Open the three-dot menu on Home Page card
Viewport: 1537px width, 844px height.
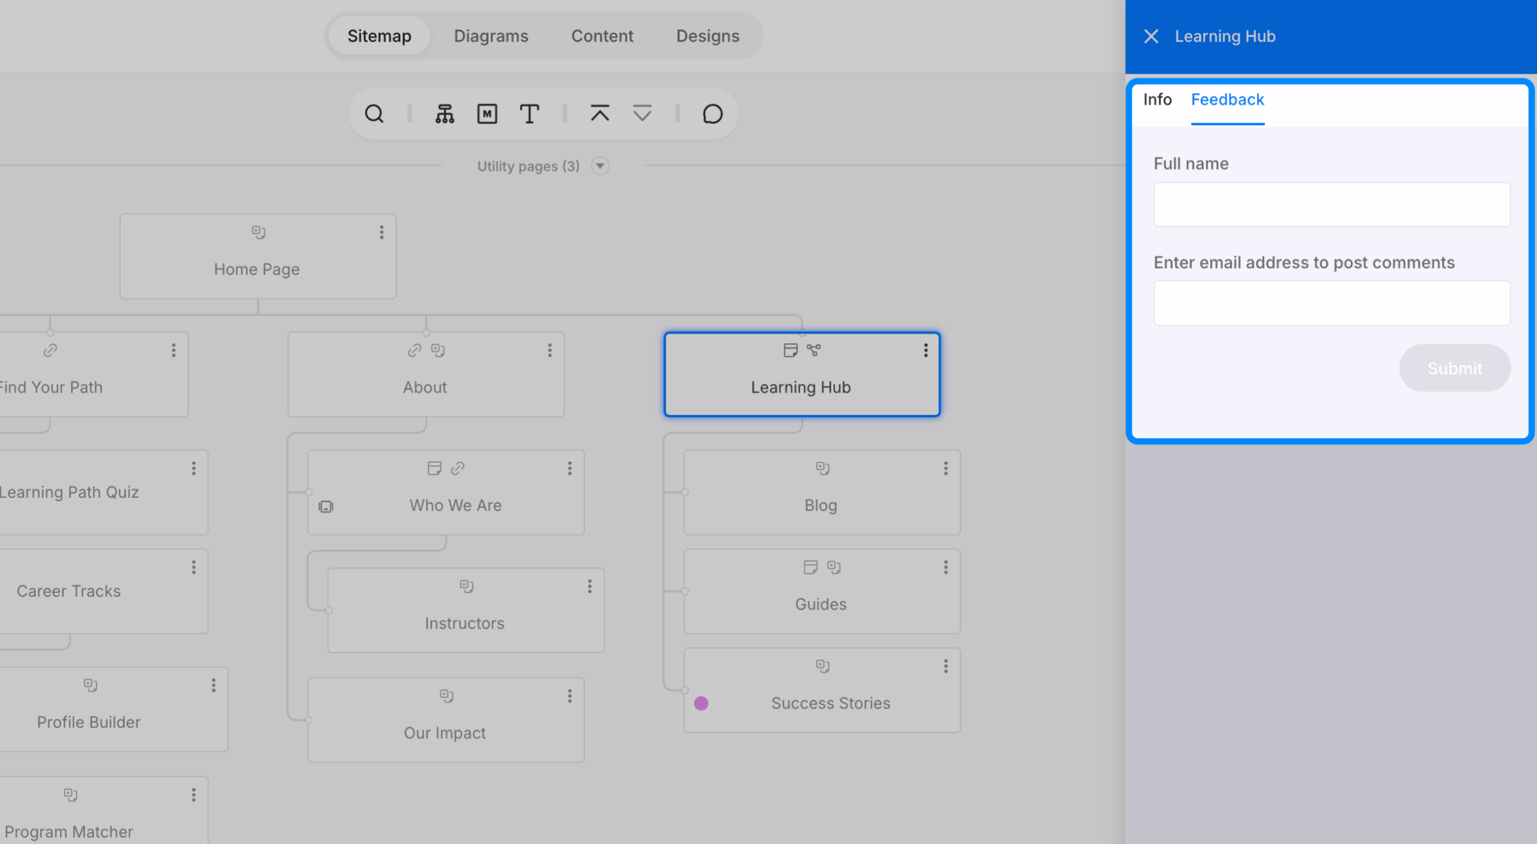click(381, 232)
